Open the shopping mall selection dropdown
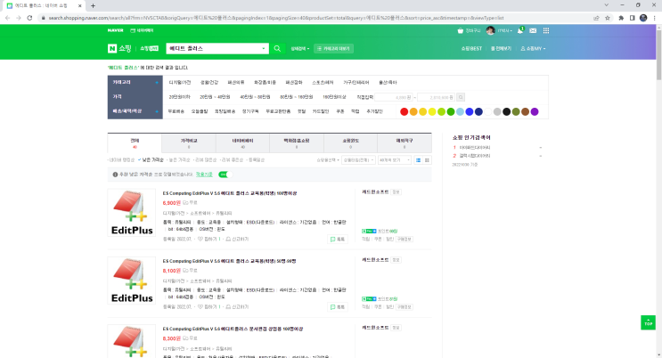This screenshot has height=358, width=662. (x=328, y=160)
